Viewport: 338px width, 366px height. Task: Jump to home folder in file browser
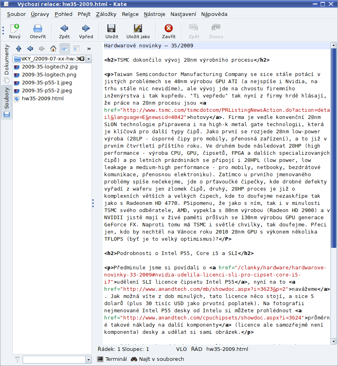53,49
